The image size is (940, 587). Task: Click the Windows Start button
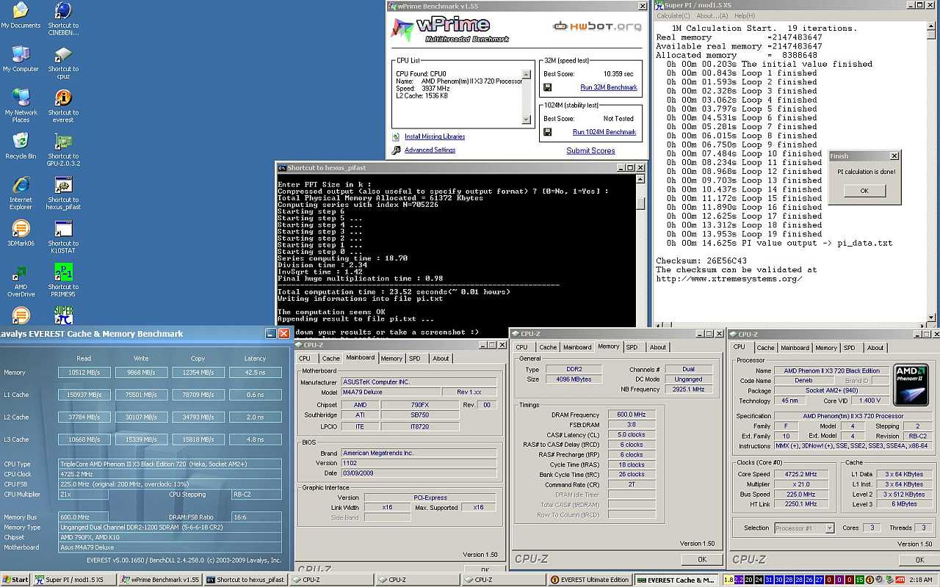click(15, 580)
